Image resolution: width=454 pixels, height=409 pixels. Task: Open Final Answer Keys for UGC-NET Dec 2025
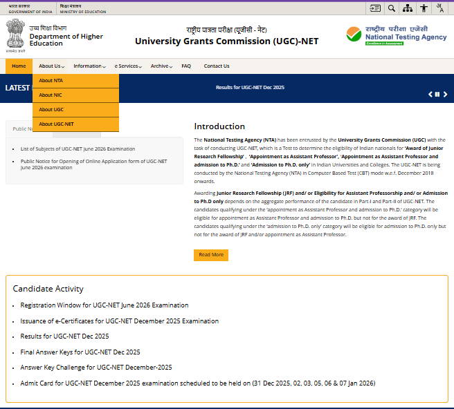[x=80, y=352]
